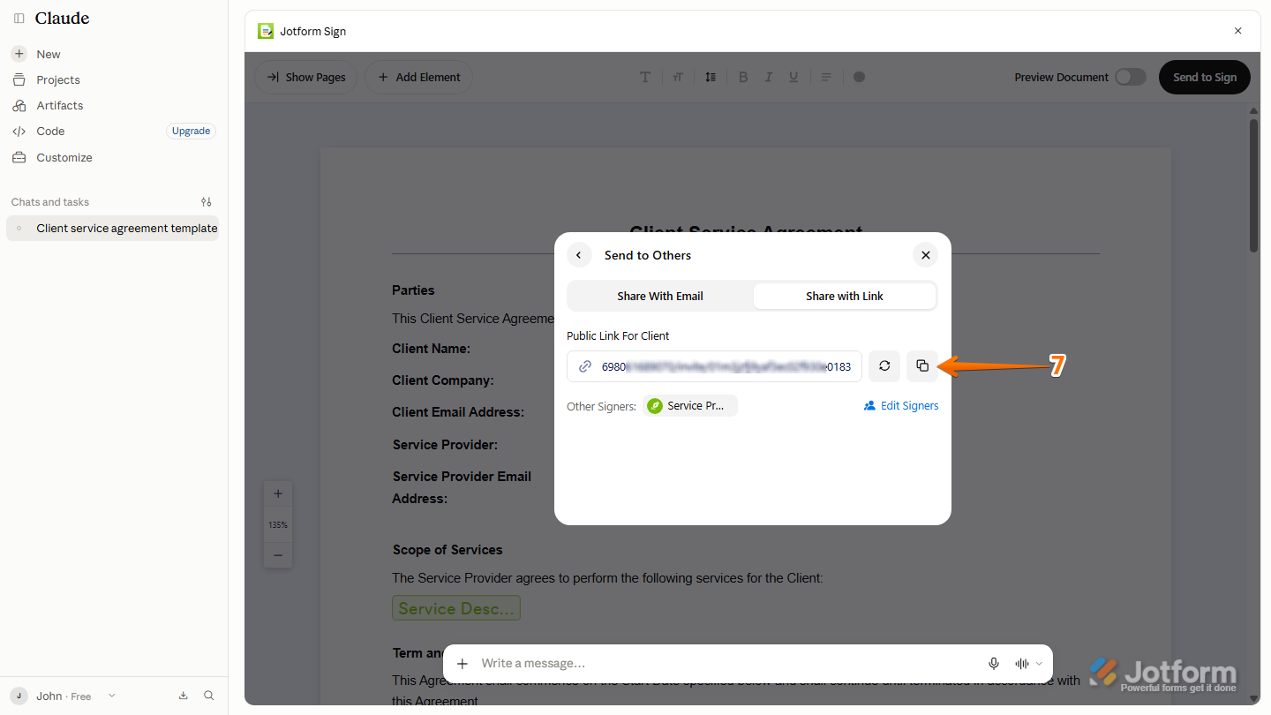1271x715 pixels.
Task: Regenerate the public link with refresh icon
Action: [884, 366]
